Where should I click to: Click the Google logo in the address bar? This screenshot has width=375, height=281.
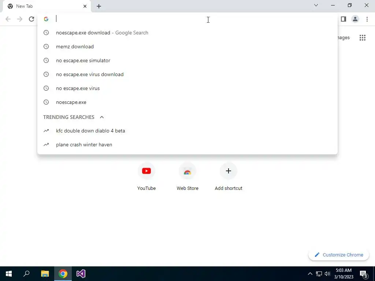(46, 19)
